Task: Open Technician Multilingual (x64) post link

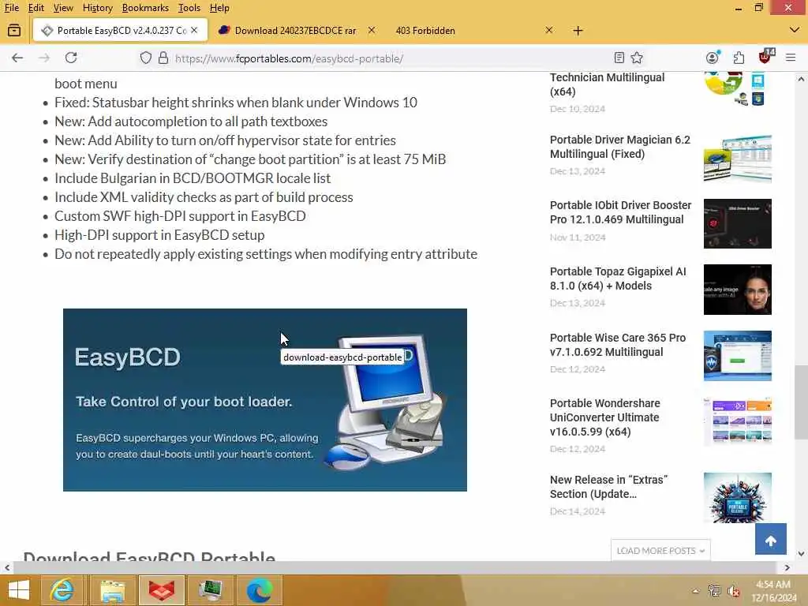Action: pyautogui.click(x=607, y=84)
